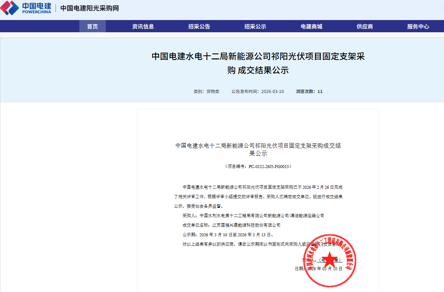Open the 电建商城 mall page
This screenshot has height=292, width=444.
[311, 26]
